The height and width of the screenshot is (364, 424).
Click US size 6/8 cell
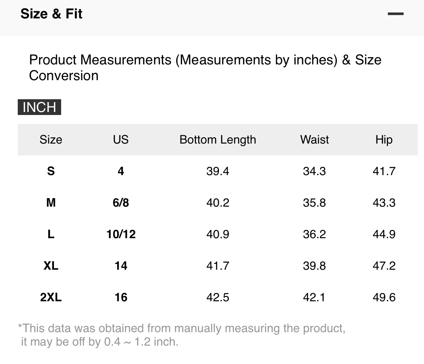(x=121, y=203)
